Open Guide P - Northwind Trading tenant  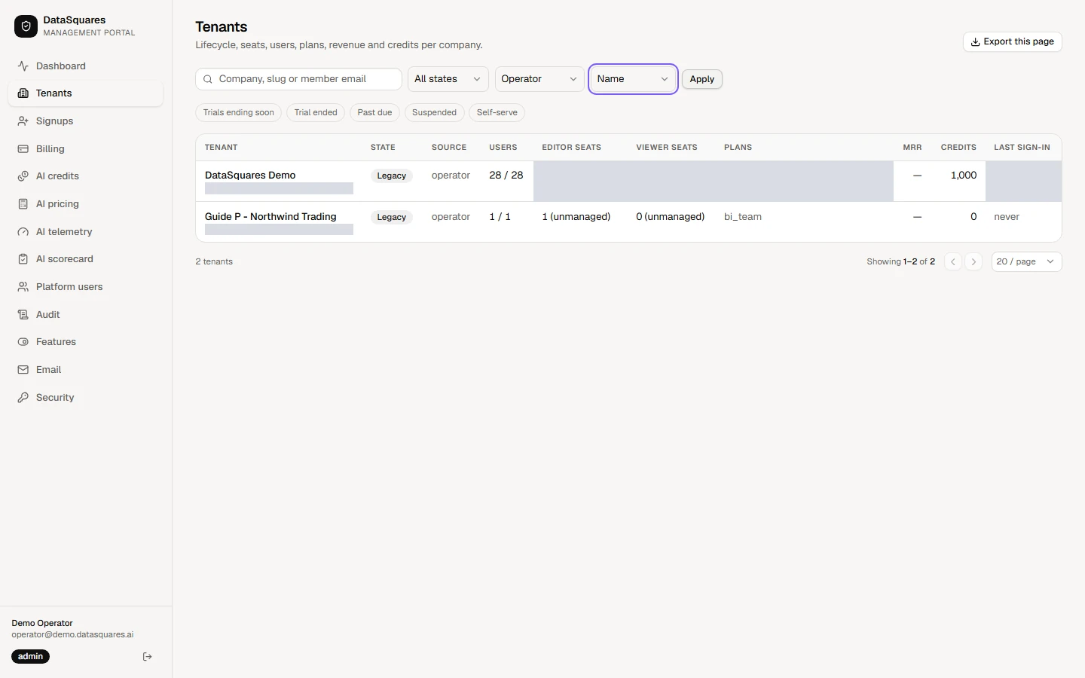click(270, 217)
